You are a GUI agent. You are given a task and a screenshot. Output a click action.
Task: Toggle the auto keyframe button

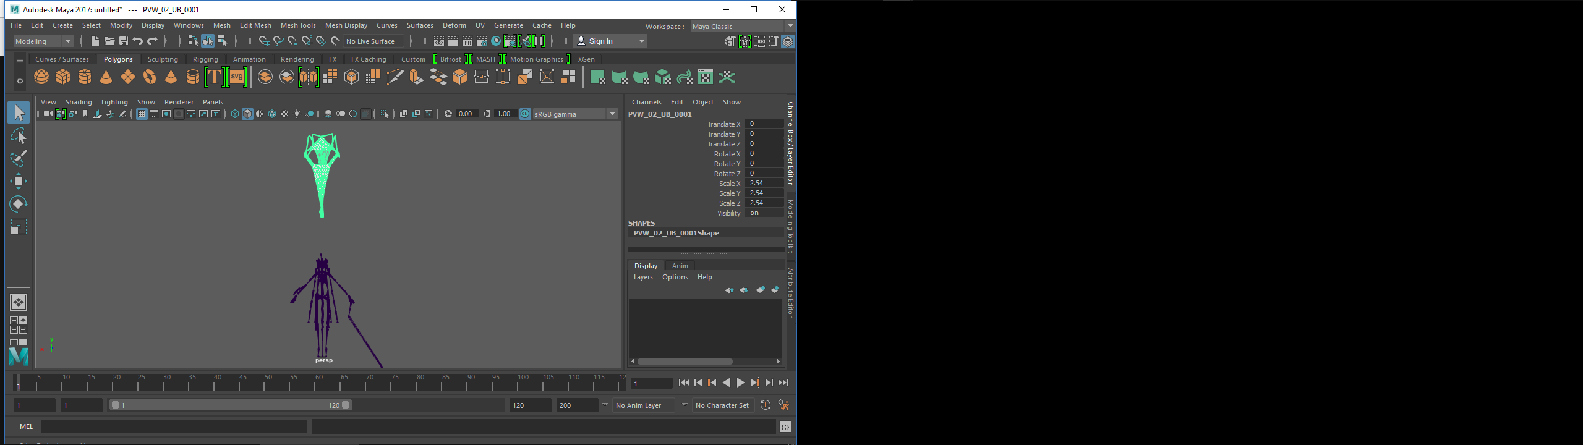coord(766,405)
